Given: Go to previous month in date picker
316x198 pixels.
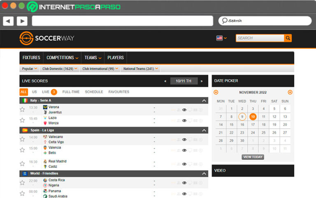Looking at the screenshot, I should pyautogui.click(x=216, y=92).
